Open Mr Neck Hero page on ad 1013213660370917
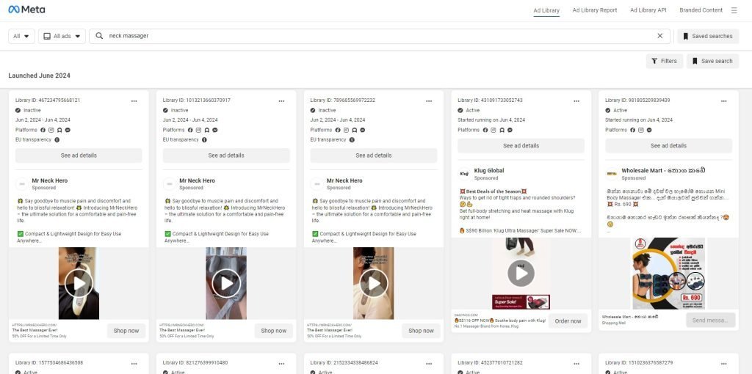Screen dimensions: 752x374 [197, 180]
